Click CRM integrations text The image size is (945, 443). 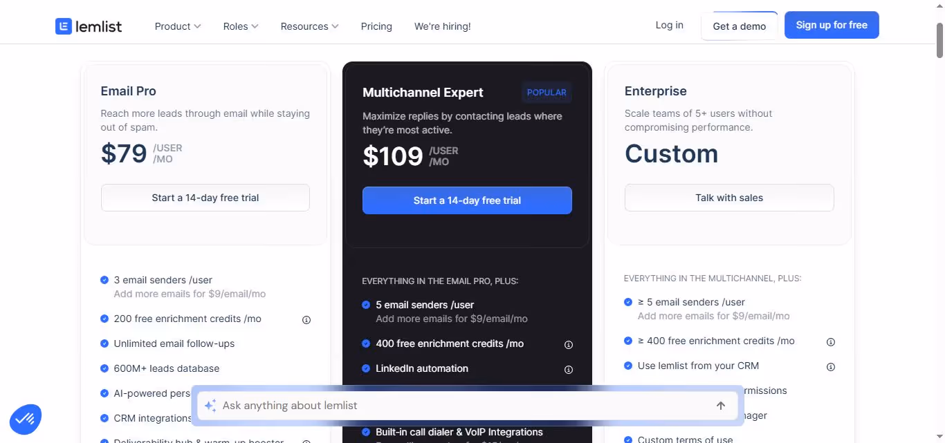coord(153,418)
